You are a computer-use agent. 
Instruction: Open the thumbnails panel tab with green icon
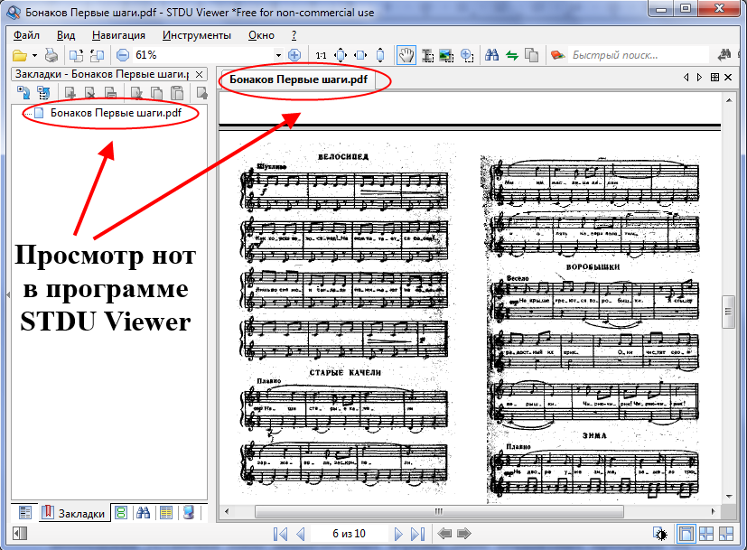tap(121, 513)
